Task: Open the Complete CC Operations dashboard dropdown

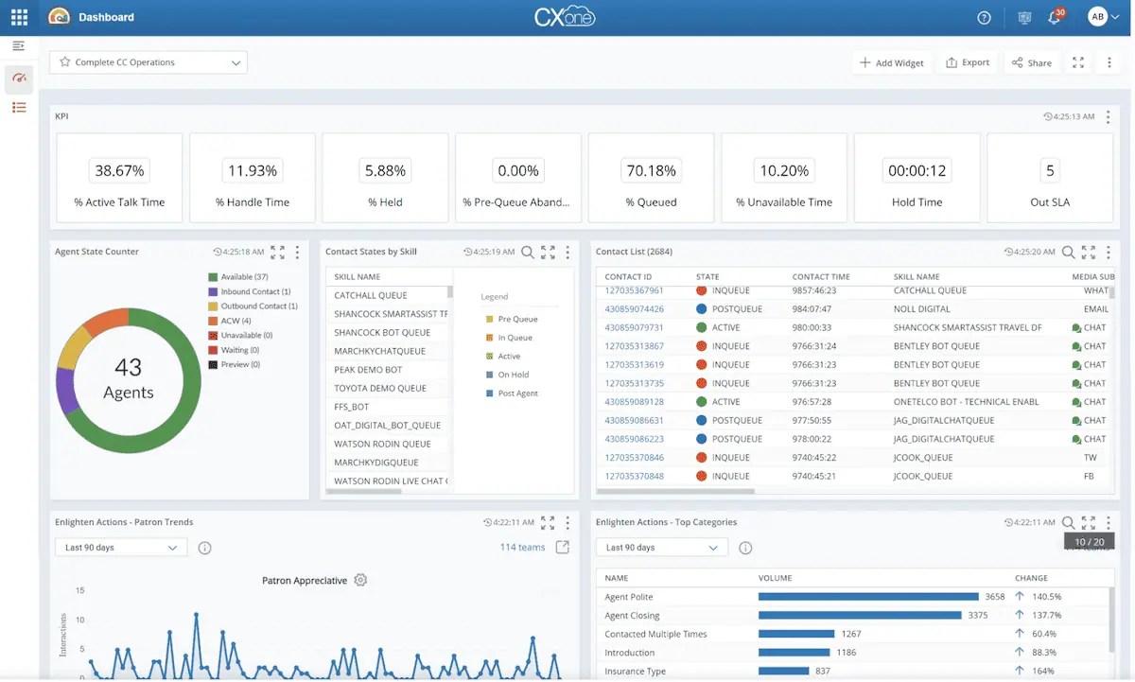Action: point(148,62)
